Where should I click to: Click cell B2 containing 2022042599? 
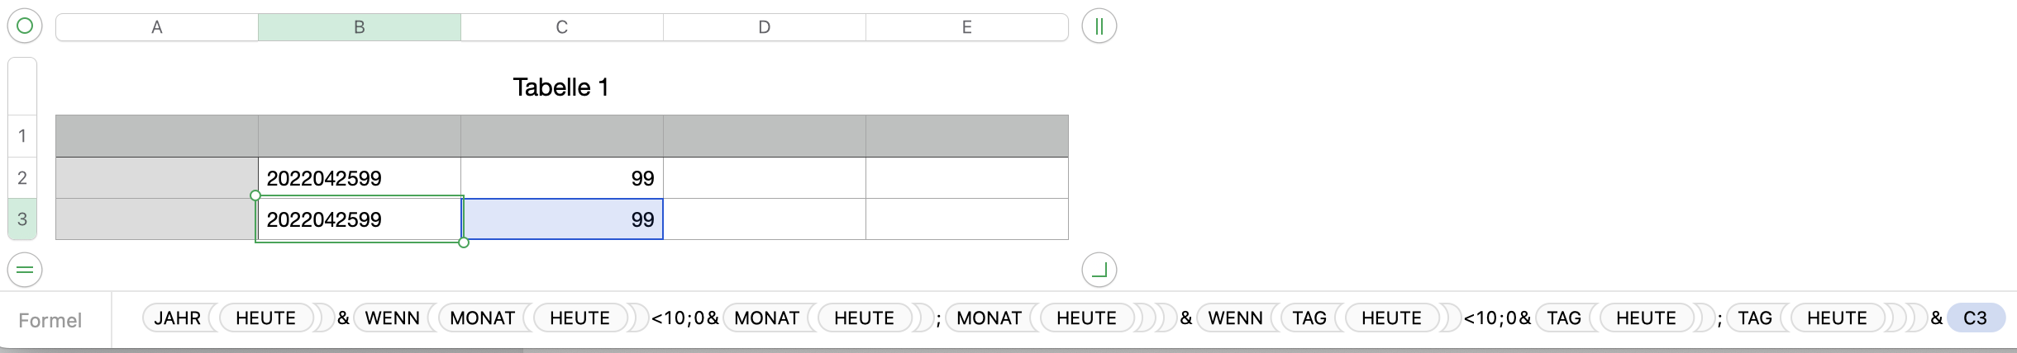pos(359,178)
